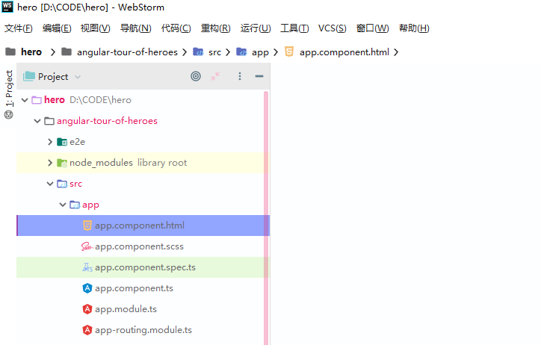Select app.component.ts file
This screenshot has height=345, width=541.
pos(143,288)
